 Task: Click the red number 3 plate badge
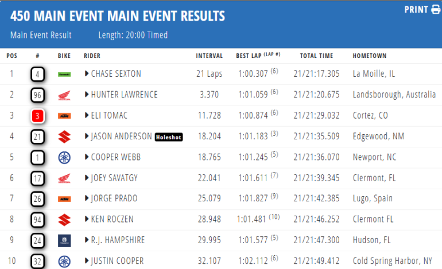[x=37, y=116]
